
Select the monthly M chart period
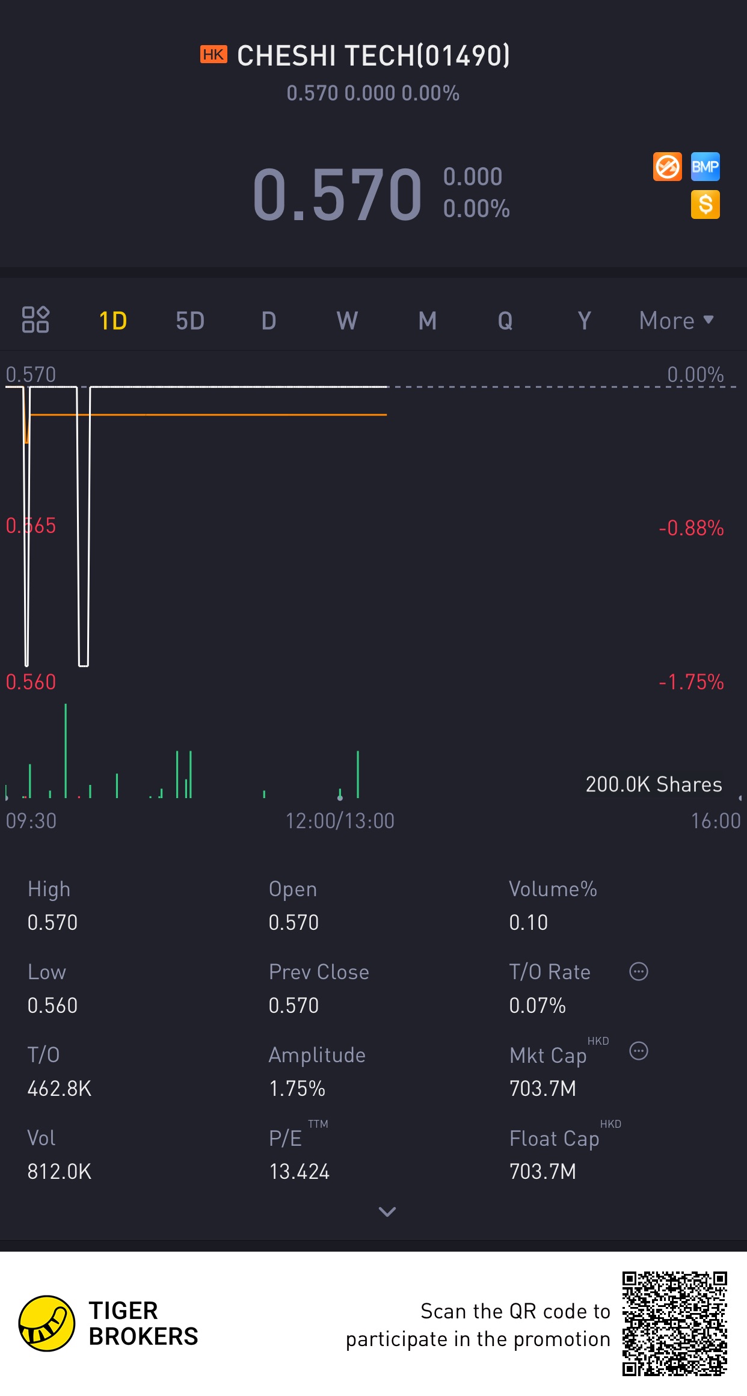point(427,321)
